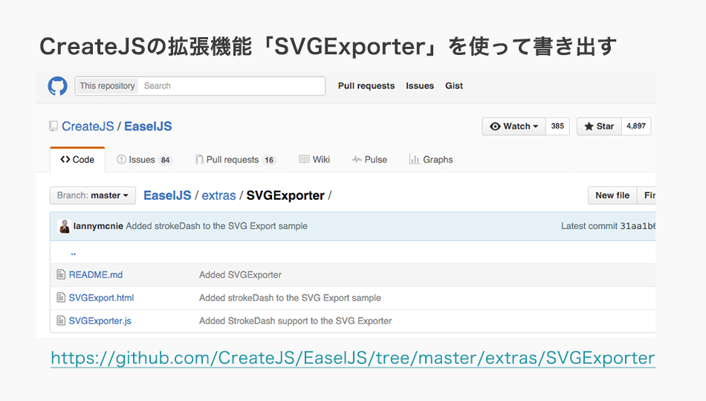Click the repository book icon beside CreateJS
This screenshot has width=706, height=401.
point(54,126)
